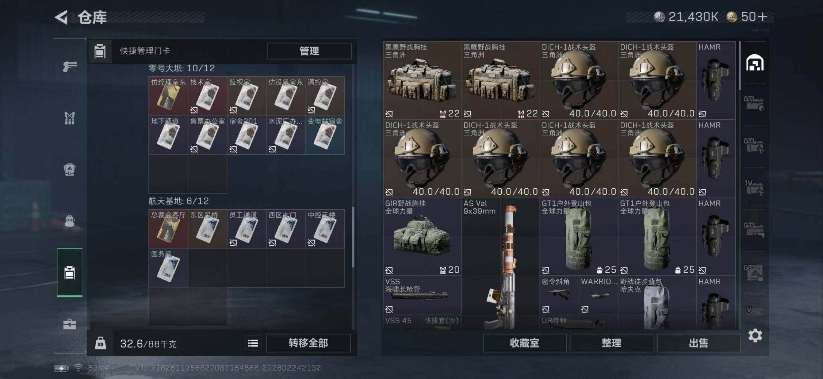Go back using the arrow beside 仓库
The width and height of the screenshot is (823, 379).
61,17
